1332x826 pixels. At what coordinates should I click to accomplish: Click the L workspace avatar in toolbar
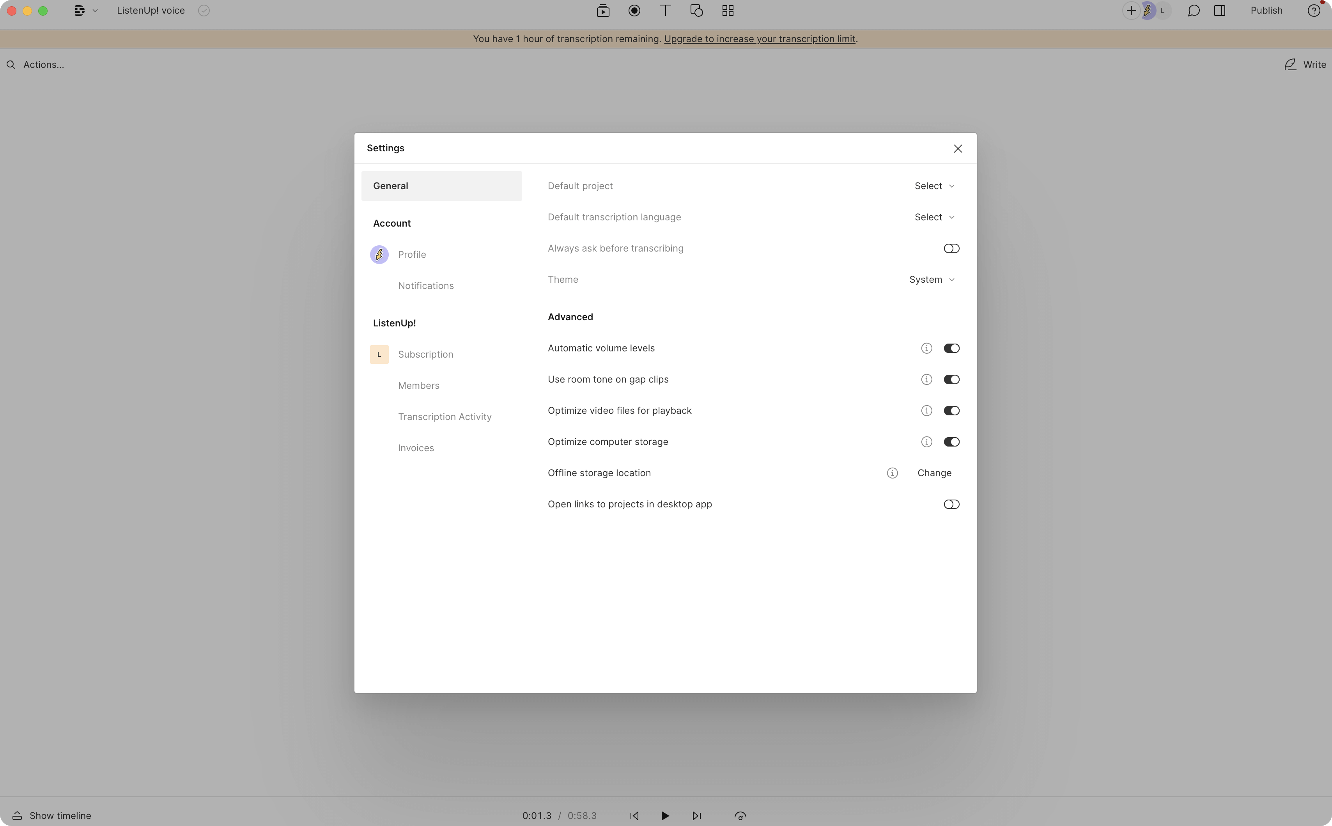click(1163, 11)
